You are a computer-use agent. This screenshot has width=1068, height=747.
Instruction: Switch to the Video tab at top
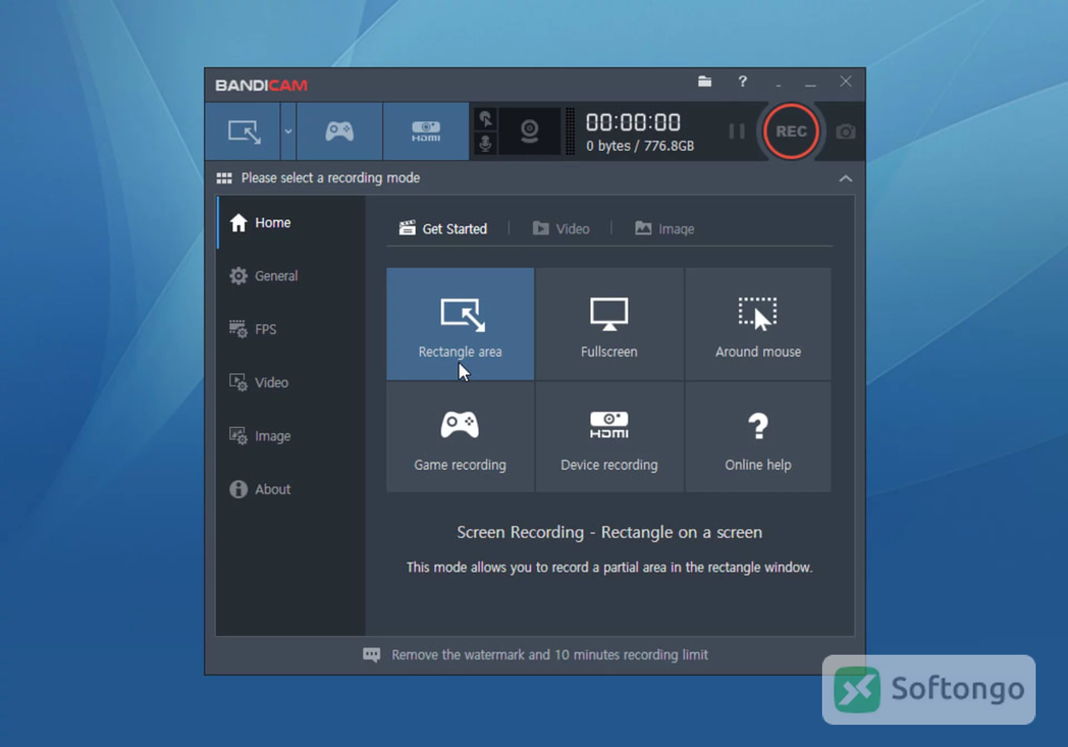coord(561,228)
